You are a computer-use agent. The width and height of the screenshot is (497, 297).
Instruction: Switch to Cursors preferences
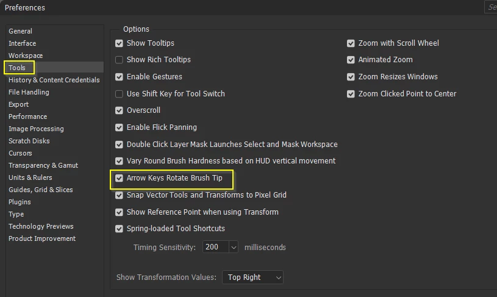[20, 153]
